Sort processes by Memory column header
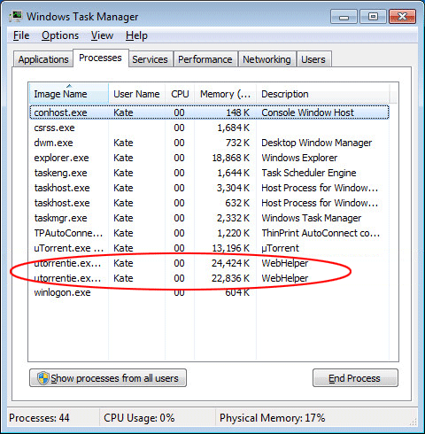Viewport: 425px width, 434px height. (225, 94)
